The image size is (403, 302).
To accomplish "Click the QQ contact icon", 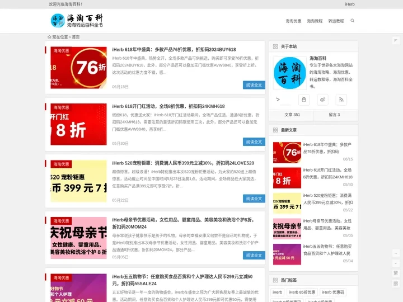I will click(x=304, y=100).
